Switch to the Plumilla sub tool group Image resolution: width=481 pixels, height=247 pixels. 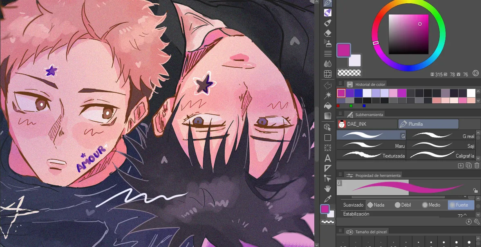[x=428, y=124]
